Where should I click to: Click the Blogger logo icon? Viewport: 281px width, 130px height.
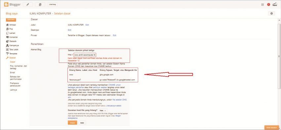[x=6, y=5]
